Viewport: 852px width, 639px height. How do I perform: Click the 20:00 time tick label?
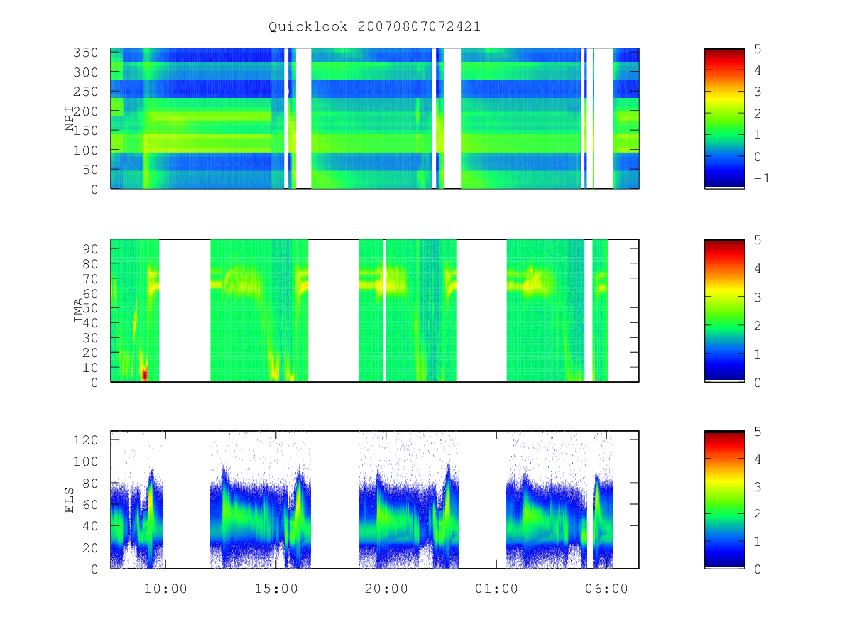point(386,589)
